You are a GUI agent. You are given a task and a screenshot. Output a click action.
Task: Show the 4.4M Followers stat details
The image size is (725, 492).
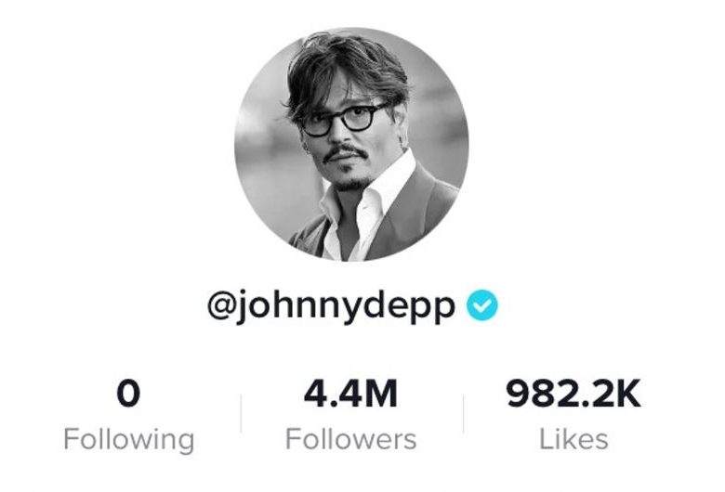[x=351, y=416]
